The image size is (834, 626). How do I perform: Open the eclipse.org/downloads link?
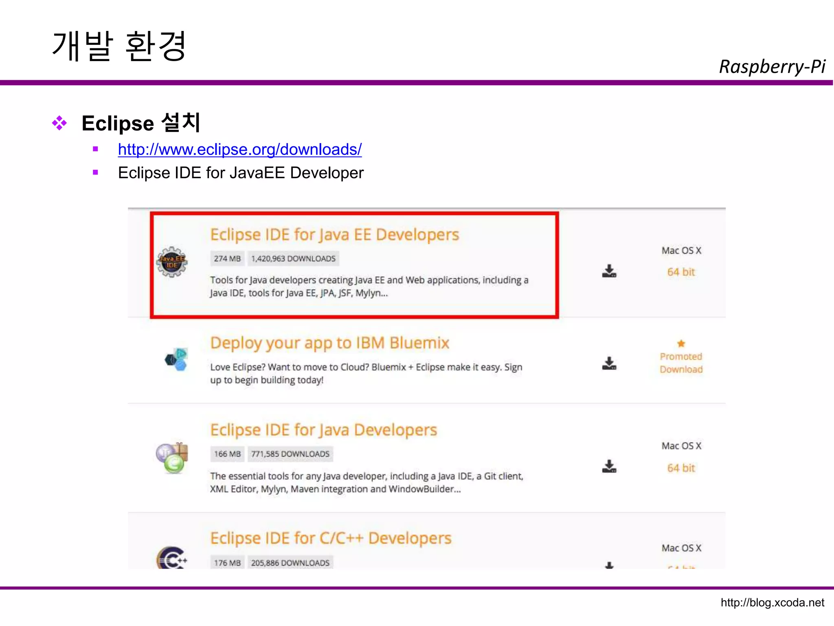240,150
